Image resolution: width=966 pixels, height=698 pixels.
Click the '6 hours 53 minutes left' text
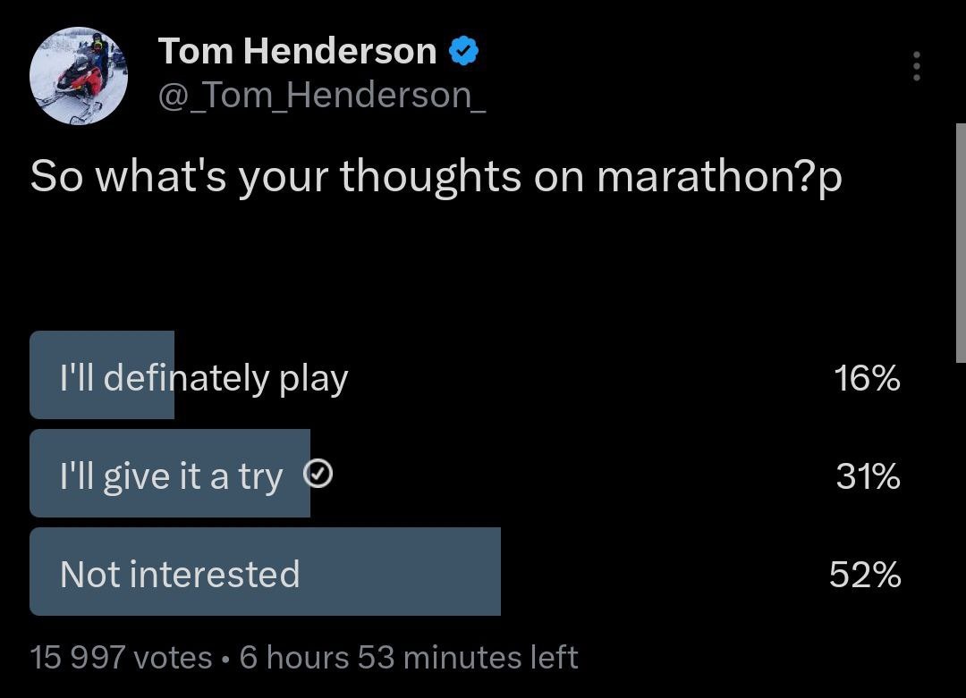point(409,658)
